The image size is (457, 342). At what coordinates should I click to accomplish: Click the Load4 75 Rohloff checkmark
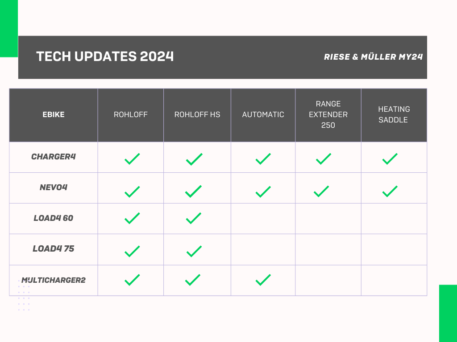132,251
